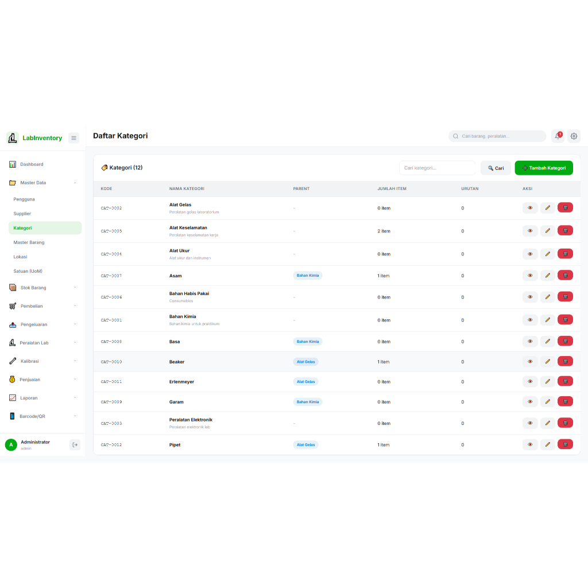
Task: Toggle the sidebar hamburger menu
Action: (x=74, y=138)
